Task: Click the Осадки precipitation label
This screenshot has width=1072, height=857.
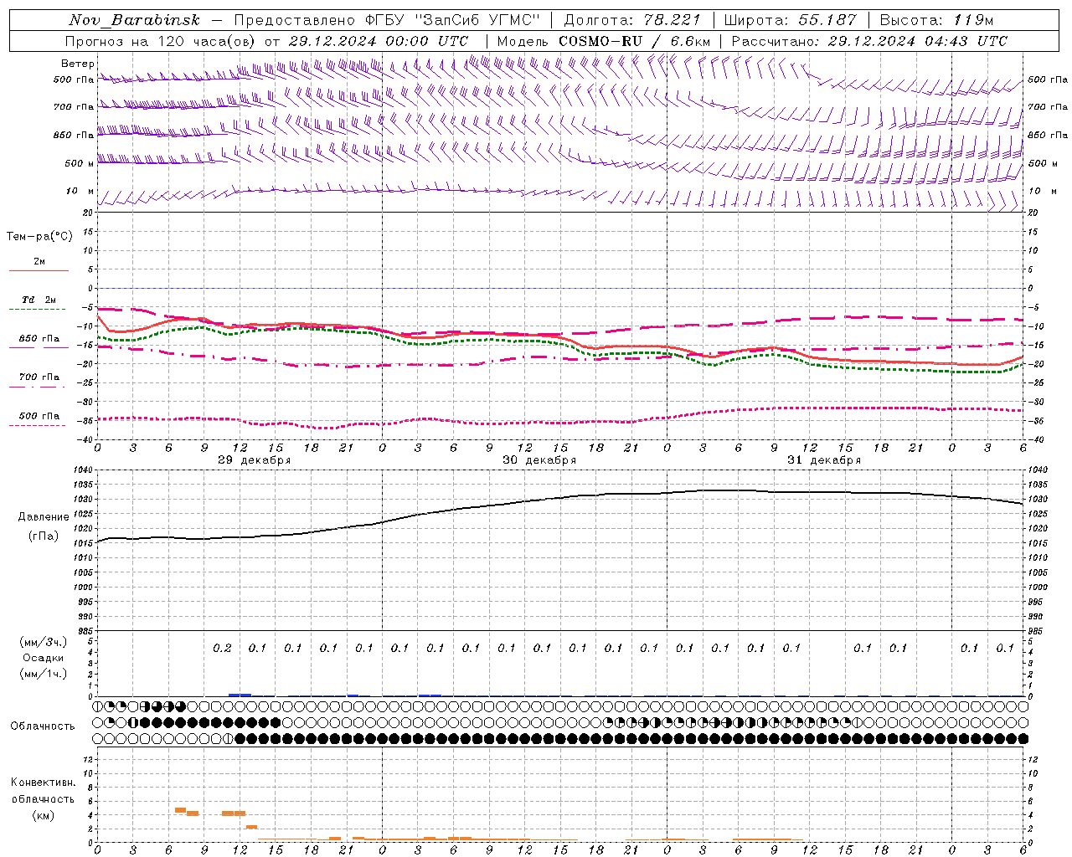Action: [x=44, y=658]
